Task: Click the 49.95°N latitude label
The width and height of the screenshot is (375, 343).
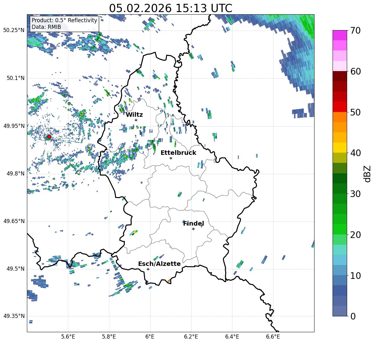Action: 14,126
